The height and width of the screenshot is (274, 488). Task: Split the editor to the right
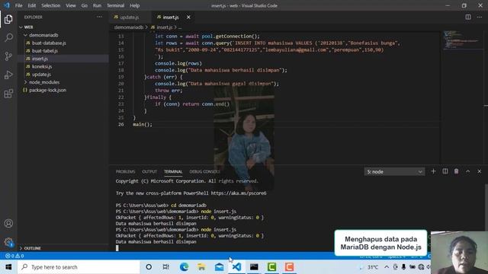pyautogui.click(x=467, y=17)
